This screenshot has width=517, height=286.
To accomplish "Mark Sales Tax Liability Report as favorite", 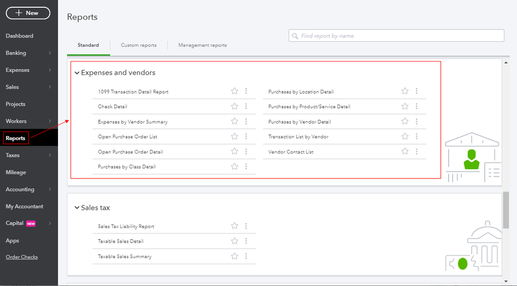I will coord(235,226).
